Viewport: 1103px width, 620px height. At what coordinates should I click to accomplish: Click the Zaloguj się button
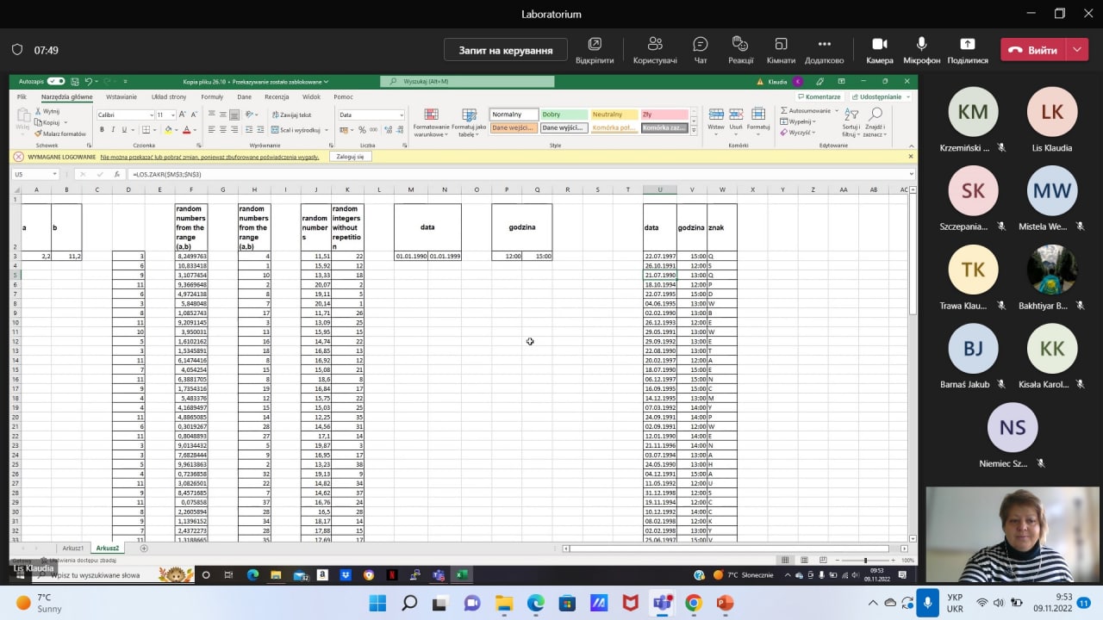(350, 157)
